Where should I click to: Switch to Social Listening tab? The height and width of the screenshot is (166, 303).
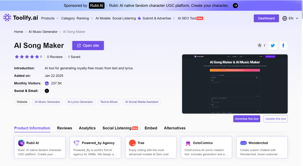pyautogui.click(x=120, y=128)
